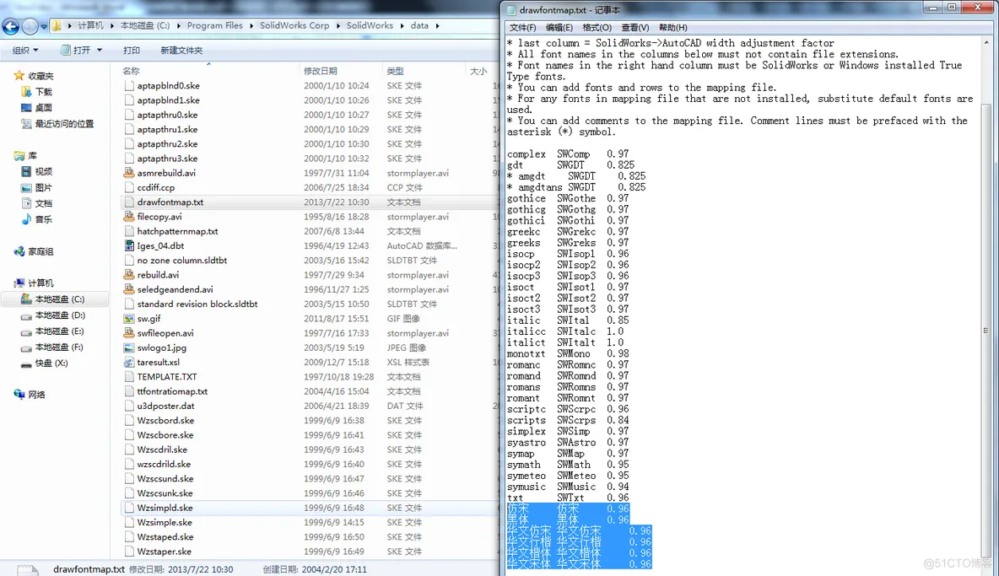Click 本地磁盘 (C:) in the breadcrumb
The height and width of the screenshot is (576, 999).
(145, 25)
